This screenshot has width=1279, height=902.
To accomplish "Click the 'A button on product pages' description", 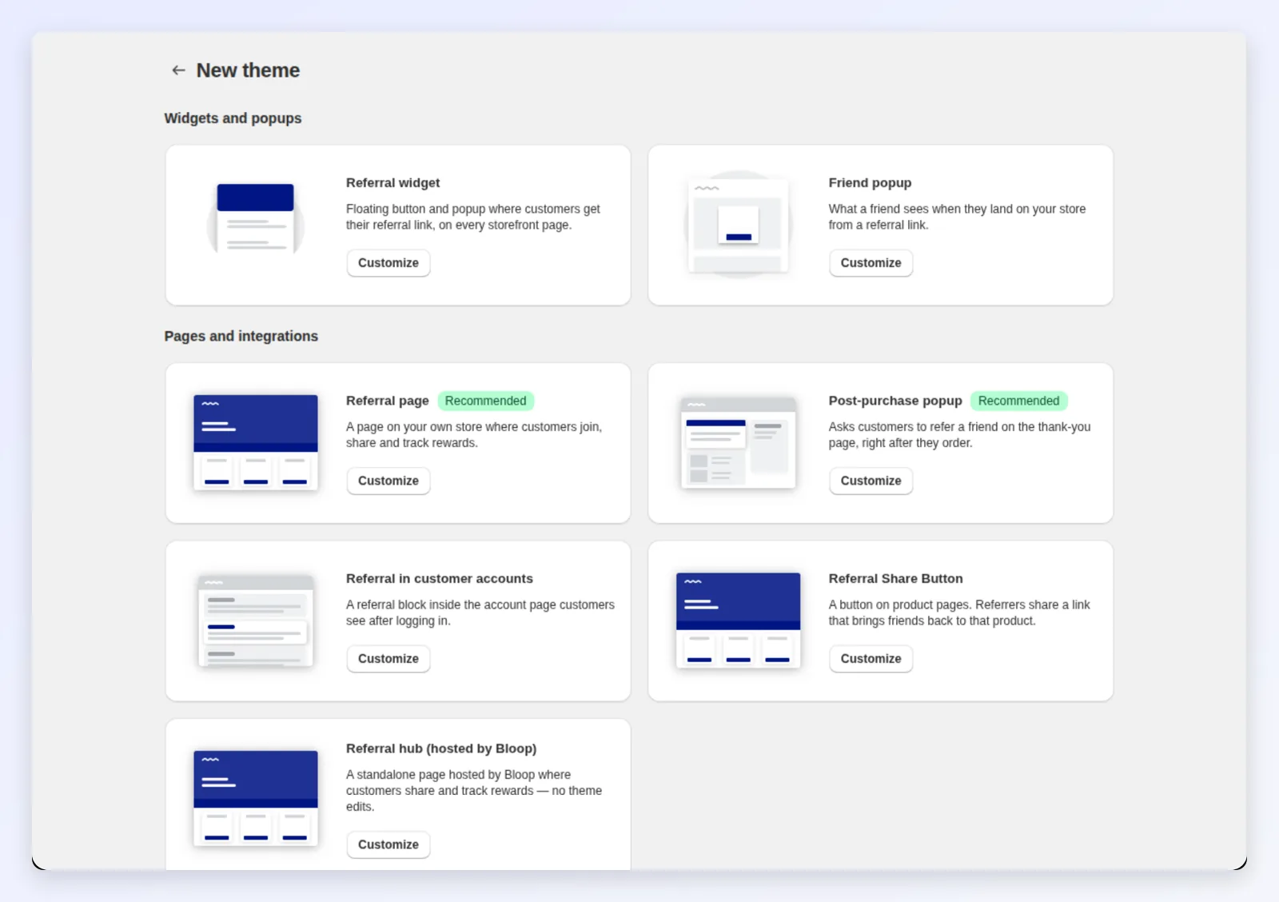I will click(x=959, y=613).
